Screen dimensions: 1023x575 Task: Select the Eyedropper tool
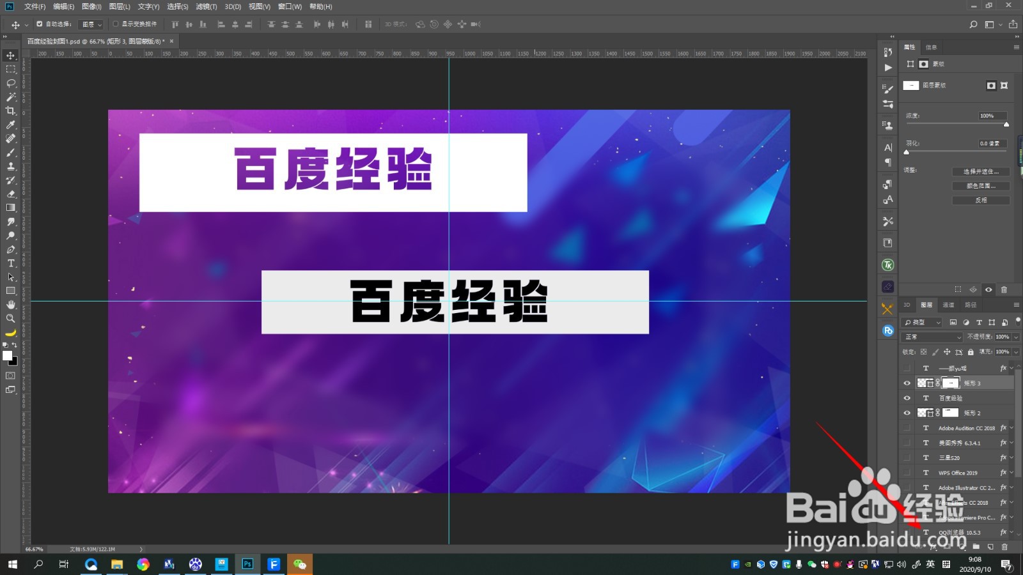pos(11,125)
